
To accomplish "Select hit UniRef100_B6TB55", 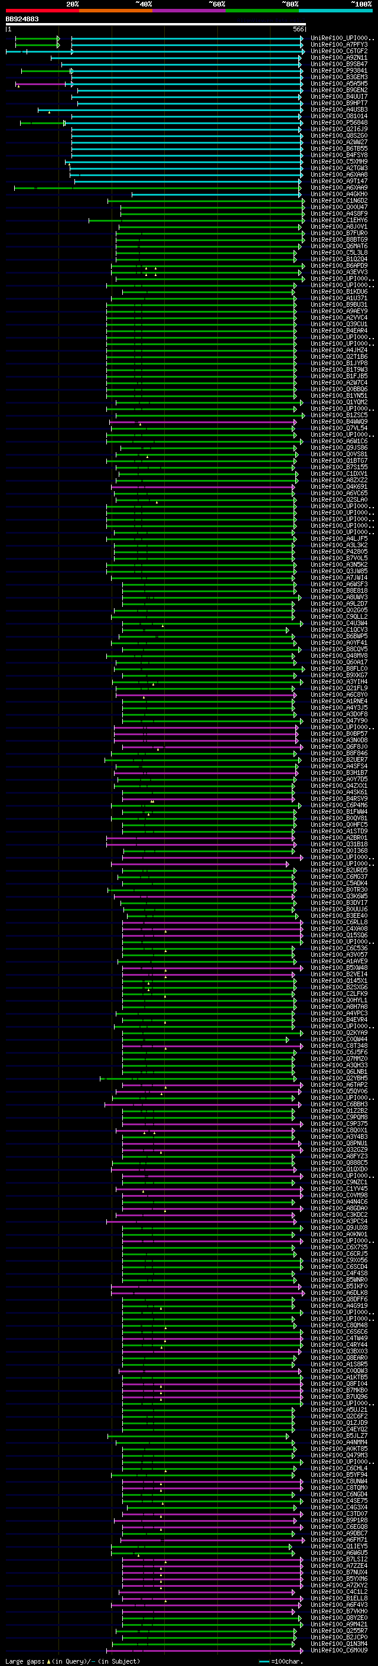I will [339, 149].
